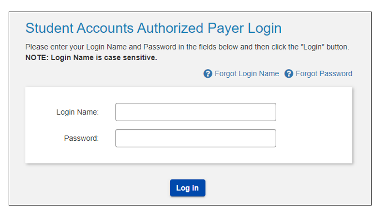The width and height of the screenshot is (388, 219).
Task: Open the Forgot Password link
Action: coord(324,74)
